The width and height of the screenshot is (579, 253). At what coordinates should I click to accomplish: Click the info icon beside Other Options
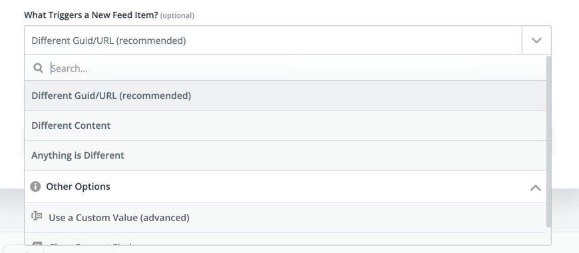[x=35, y=187]
